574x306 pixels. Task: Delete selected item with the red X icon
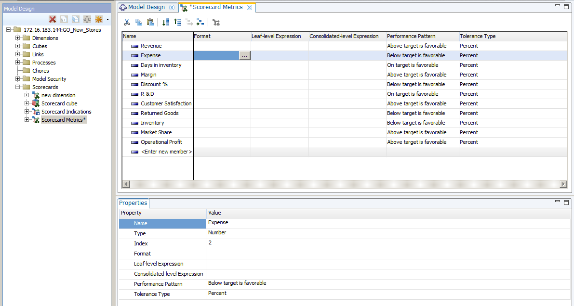[53, 19]
